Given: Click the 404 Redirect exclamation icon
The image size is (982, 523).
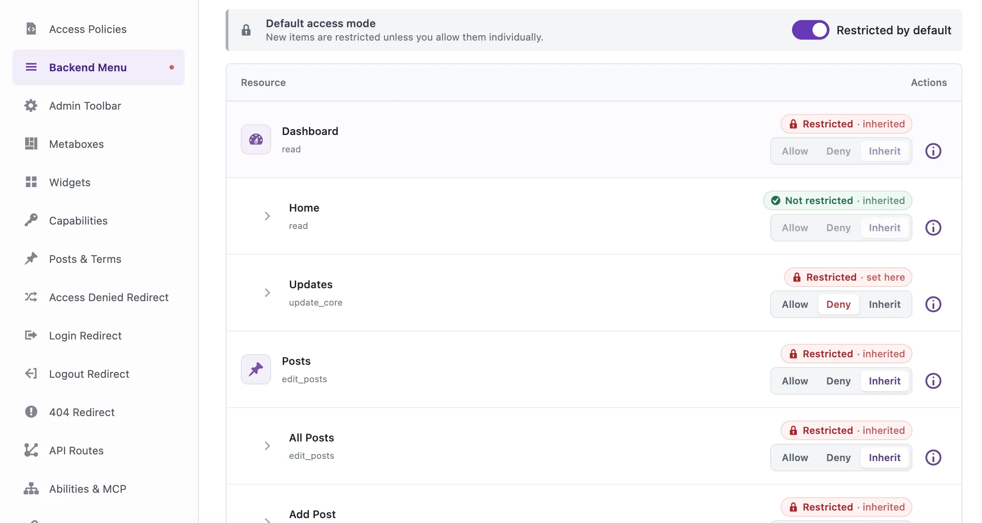Looking at the screenshot, I should click(31, 412).
